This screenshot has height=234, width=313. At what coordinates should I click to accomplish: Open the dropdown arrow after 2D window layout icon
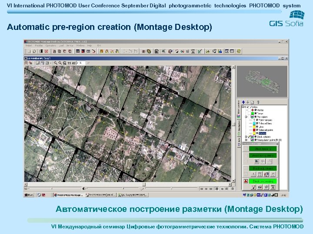pos(51,63)
